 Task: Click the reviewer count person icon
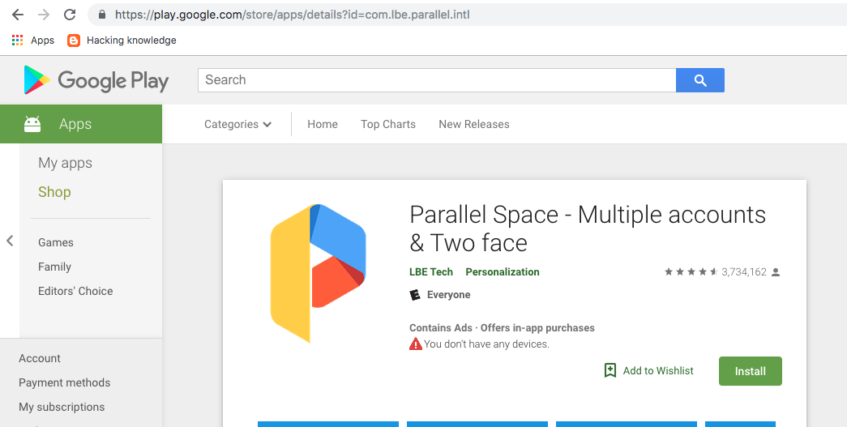pos(776,272)
